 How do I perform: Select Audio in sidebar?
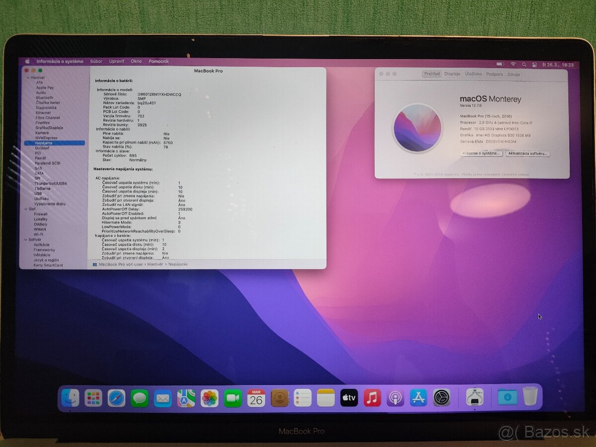(x=41, y=92)
